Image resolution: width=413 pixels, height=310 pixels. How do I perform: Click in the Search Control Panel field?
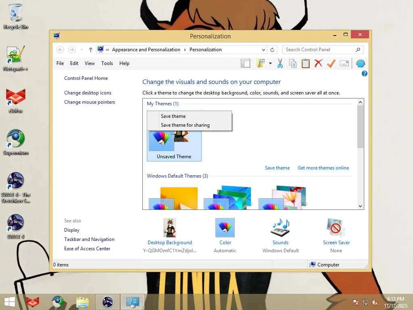(323, 50)
